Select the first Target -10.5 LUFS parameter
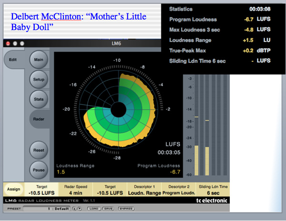286x221 pixels. tap(41, 190)
